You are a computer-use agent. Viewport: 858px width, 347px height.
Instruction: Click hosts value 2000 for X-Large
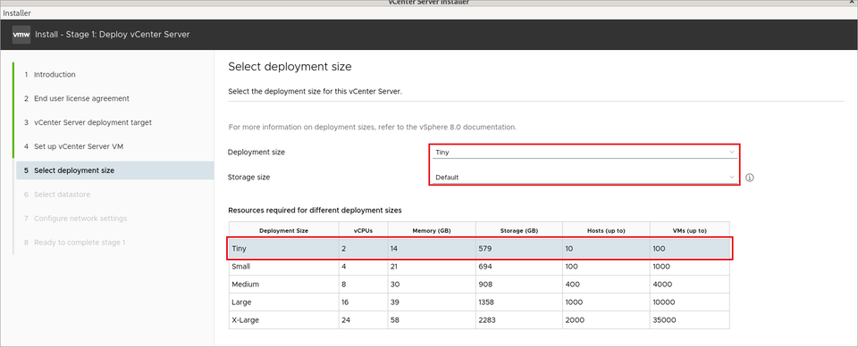coord(574,320)
